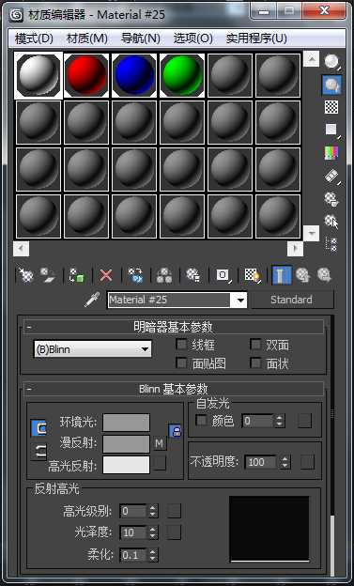Viewport: 354px width, 586px height.
Task: Click the 高光反射 map button
Action: tap(160, 463)
